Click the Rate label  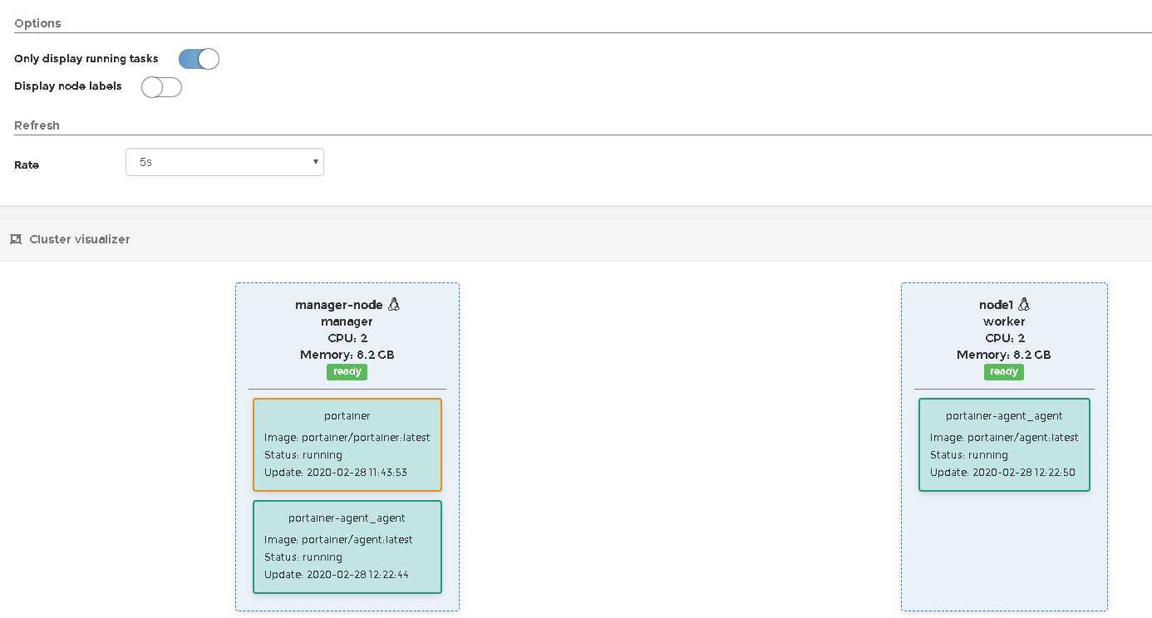pyautogui.click(x=27, y=165)
